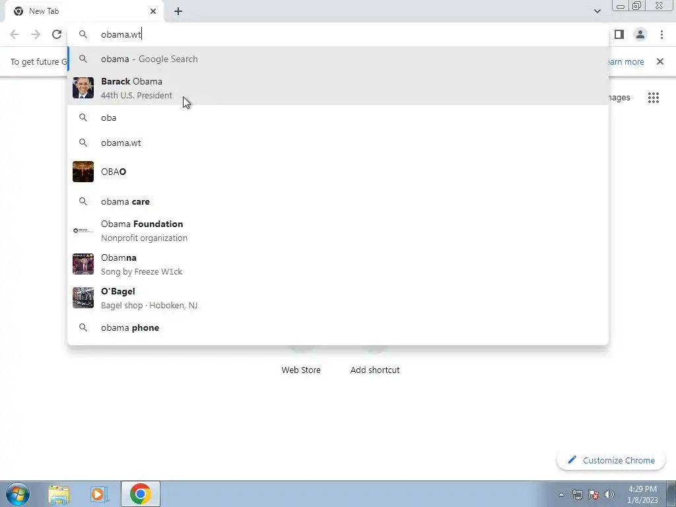Dismiss the notification bar with X
The height and width of the screenshot is (507, 676).
pos(660,61)
